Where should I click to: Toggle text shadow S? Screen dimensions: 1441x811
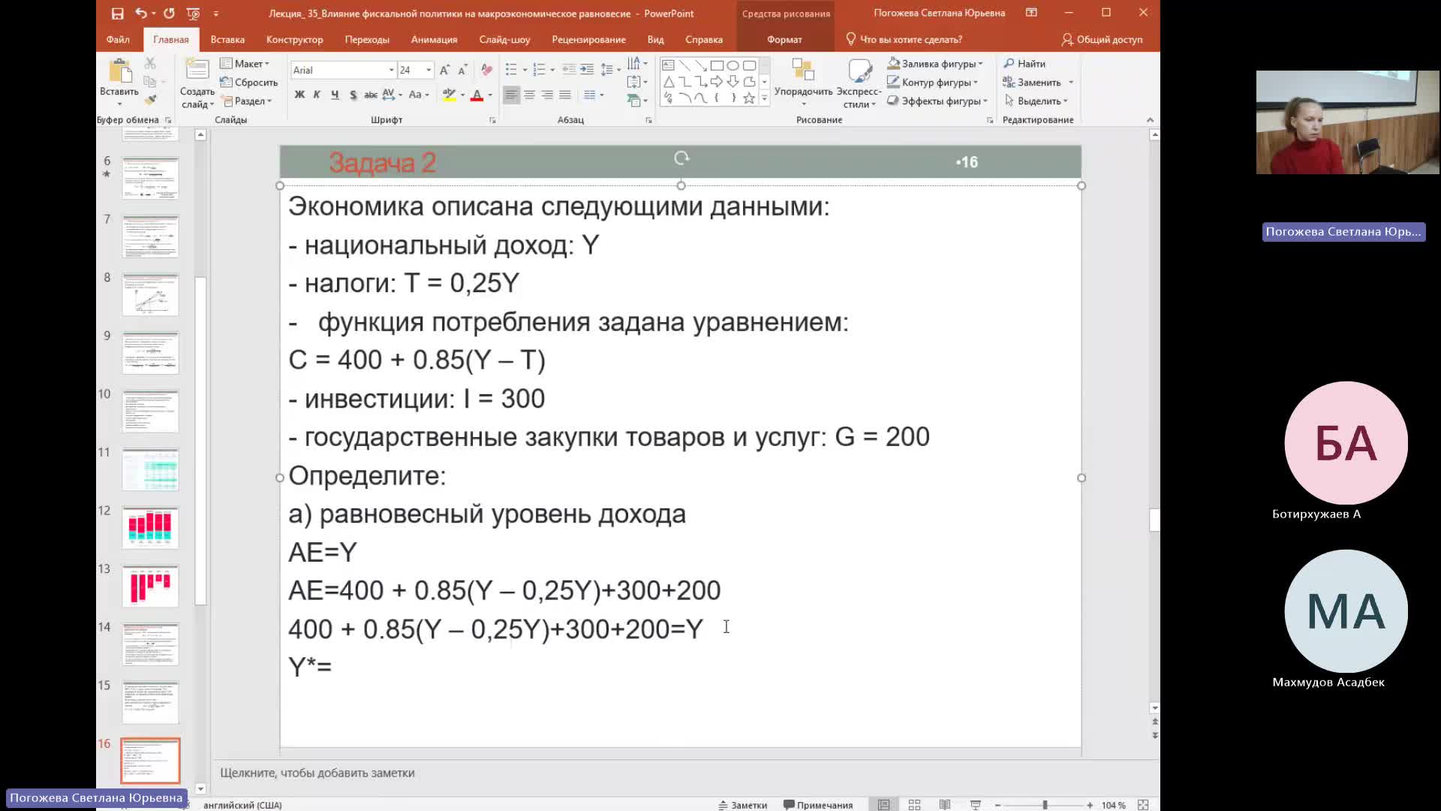353,95
